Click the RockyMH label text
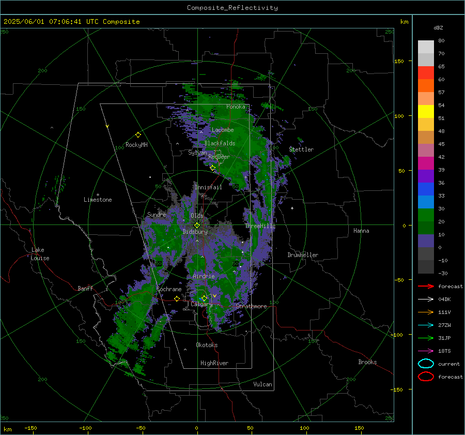Screen dimensions: 465x435 (136, 145)
